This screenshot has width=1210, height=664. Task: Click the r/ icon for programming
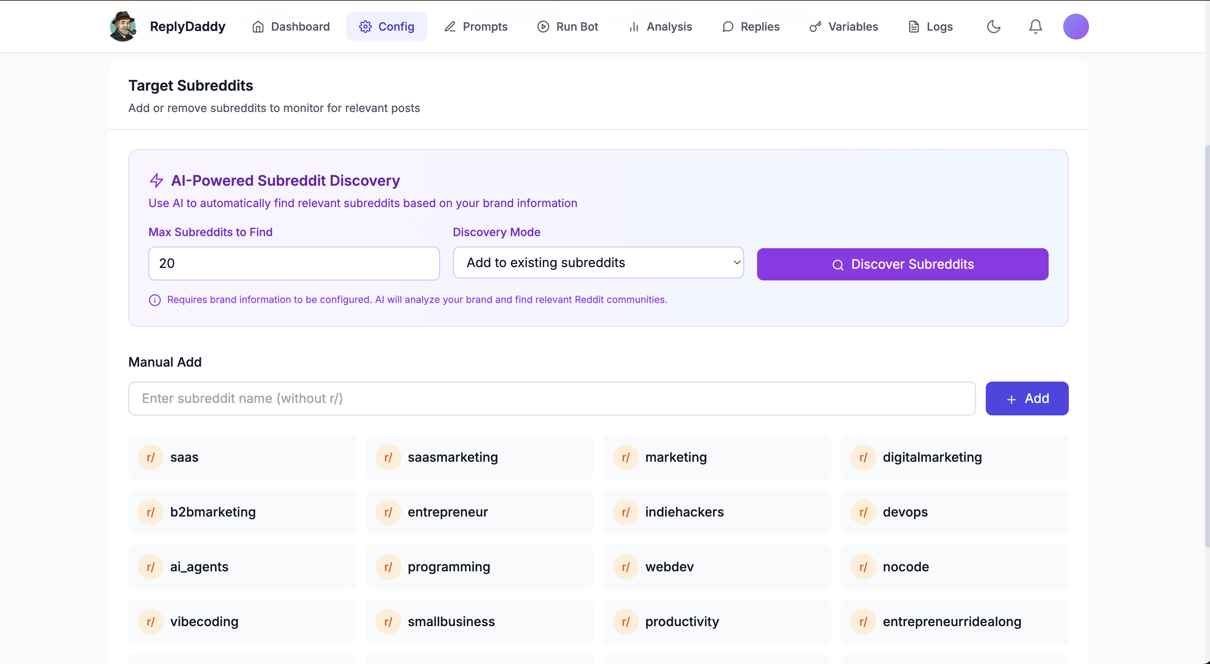(388, 567)
